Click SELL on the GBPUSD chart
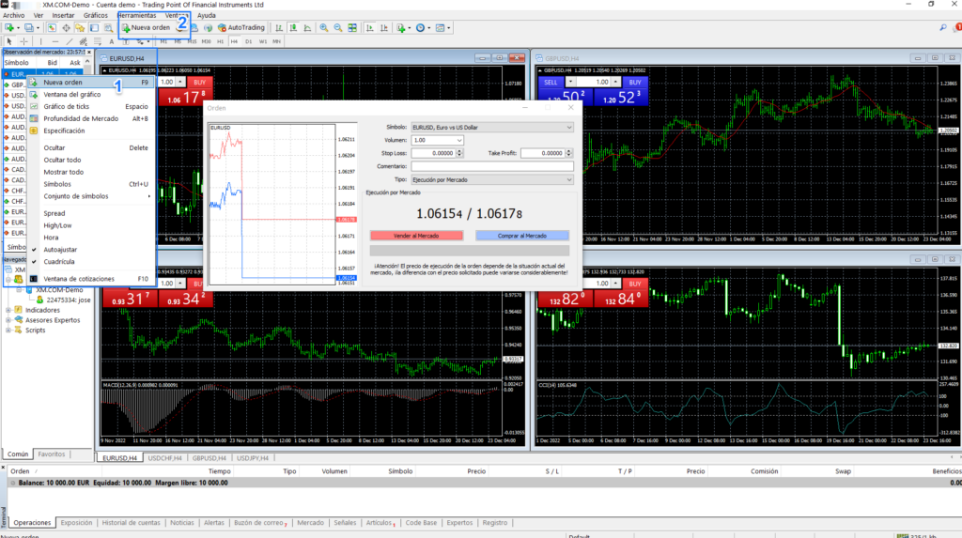 pos(551,83)
